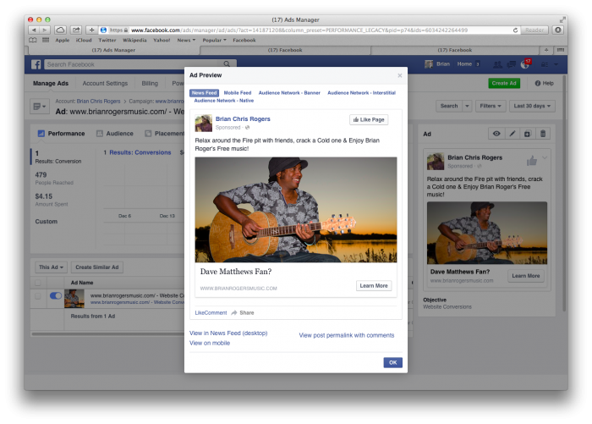Screen dimensions: 592x424
Task: Select the Mobile Feed preview tab
Action: 238,93
